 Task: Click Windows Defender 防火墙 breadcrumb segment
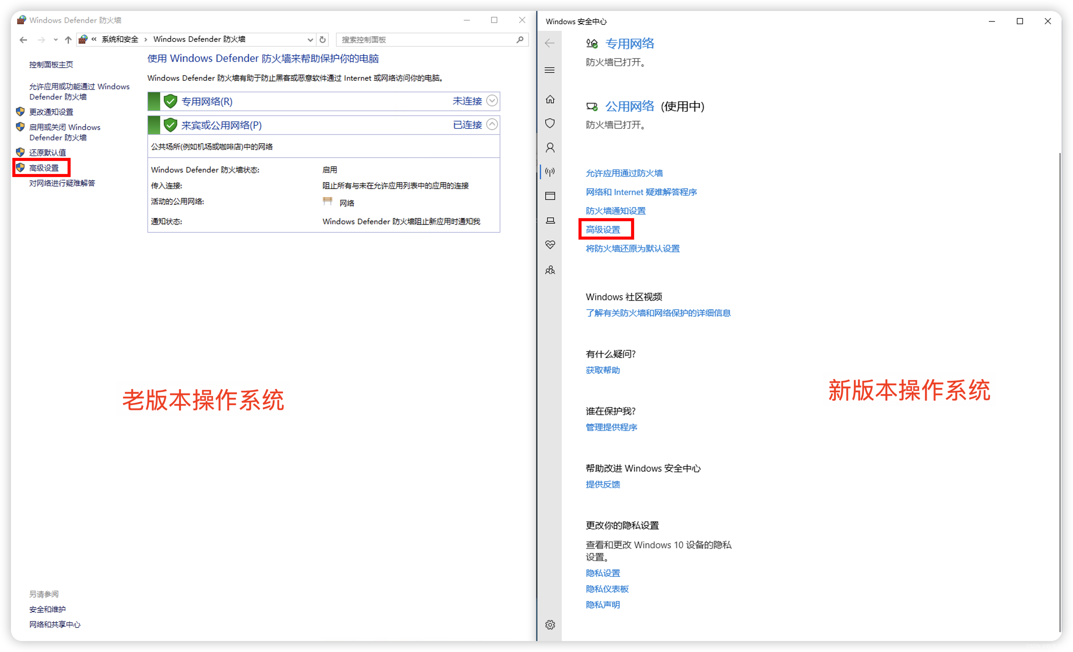point(199,39)
